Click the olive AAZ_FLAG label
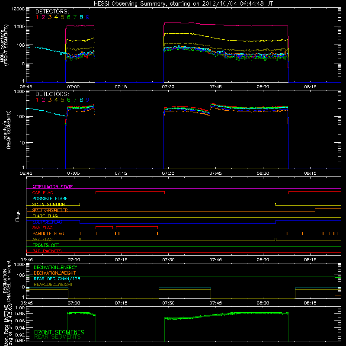Image resolution: width=346 pixels, height=346 pixels. 42,240
